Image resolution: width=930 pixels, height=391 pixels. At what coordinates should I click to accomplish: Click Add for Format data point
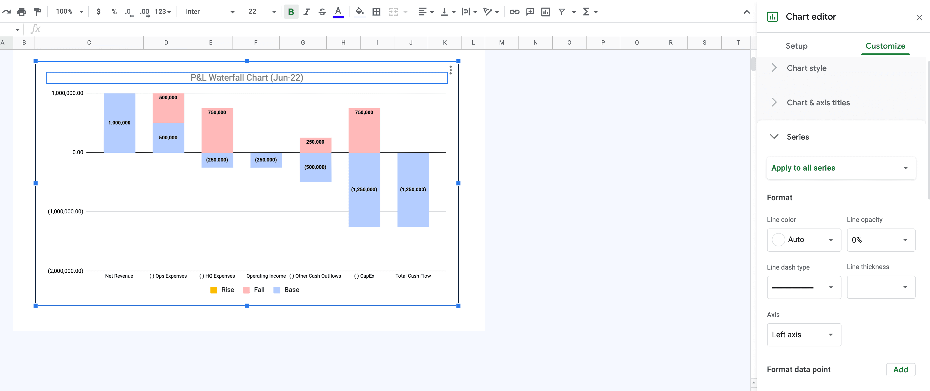pos(900,370)
